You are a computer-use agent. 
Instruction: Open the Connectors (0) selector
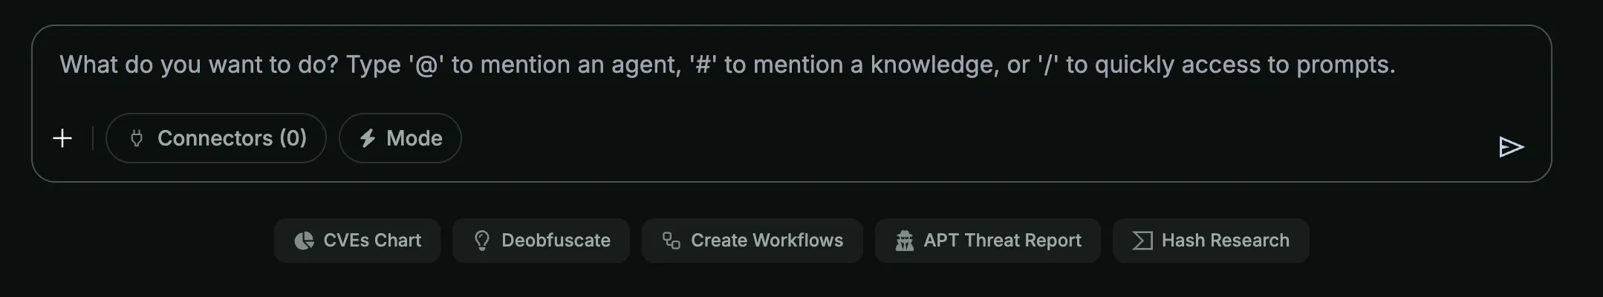216,138
